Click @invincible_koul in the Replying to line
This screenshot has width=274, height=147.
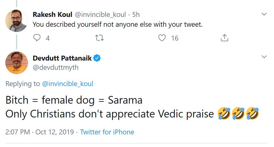[x=67, y=84]
